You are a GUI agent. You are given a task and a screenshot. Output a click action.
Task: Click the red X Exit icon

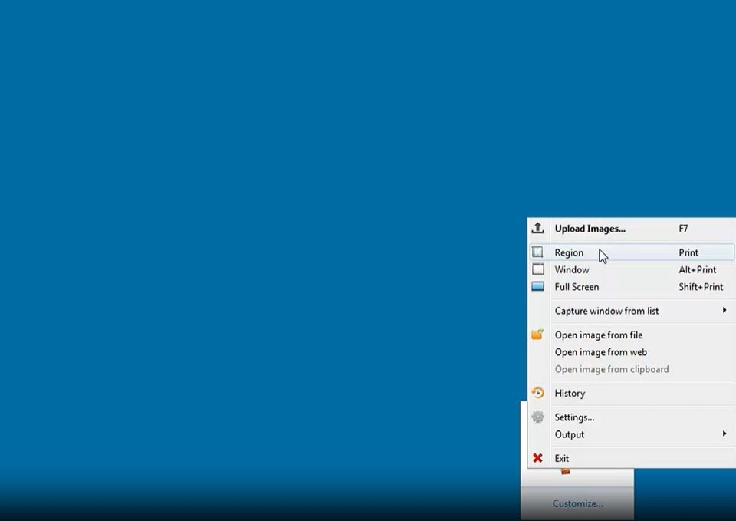537,458
